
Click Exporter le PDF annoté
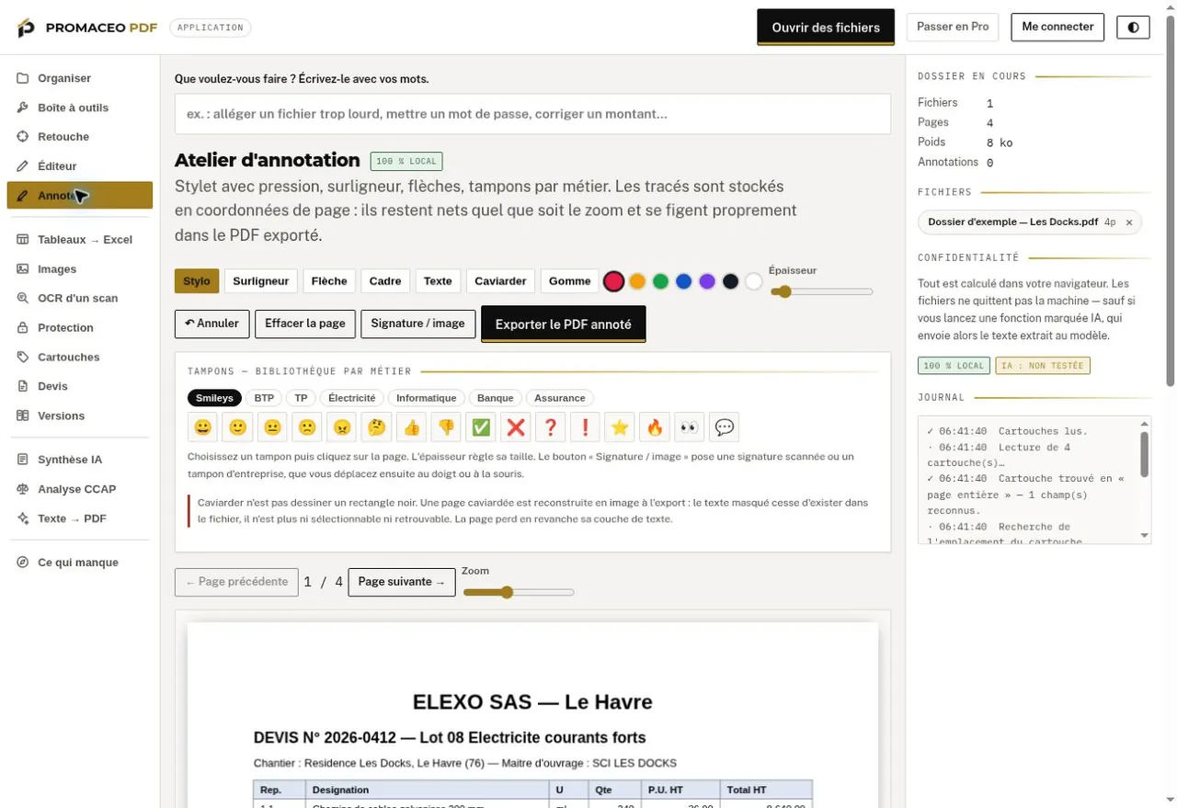(x=564, y=324)
